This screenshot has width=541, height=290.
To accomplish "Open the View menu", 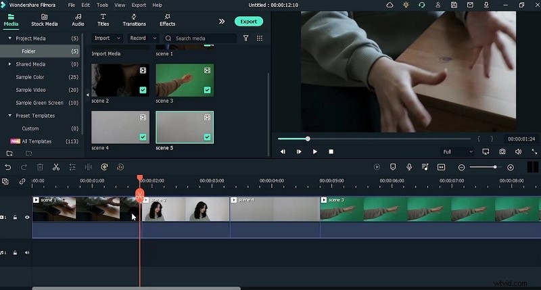I will [x=120, y=5].
